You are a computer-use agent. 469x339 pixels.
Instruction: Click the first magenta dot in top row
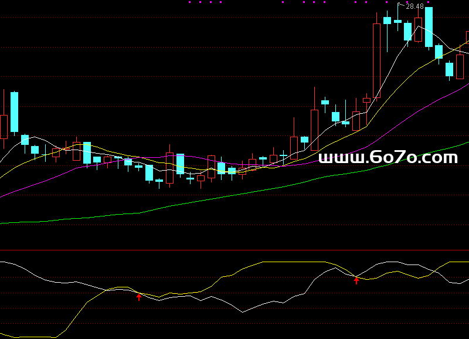[x=189, y=2]
